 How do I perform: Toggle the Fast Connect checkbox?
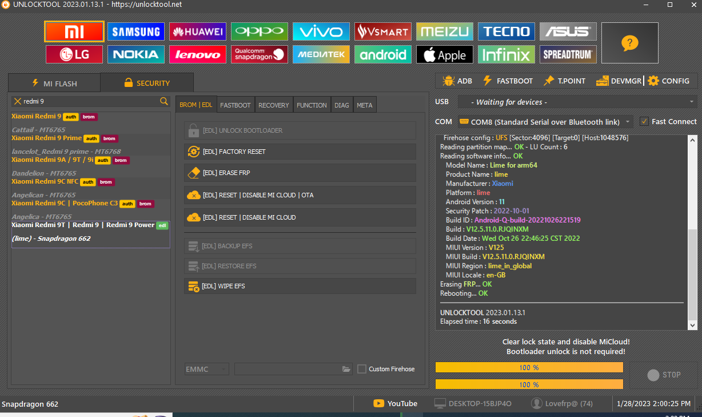(x=644, y=121)
